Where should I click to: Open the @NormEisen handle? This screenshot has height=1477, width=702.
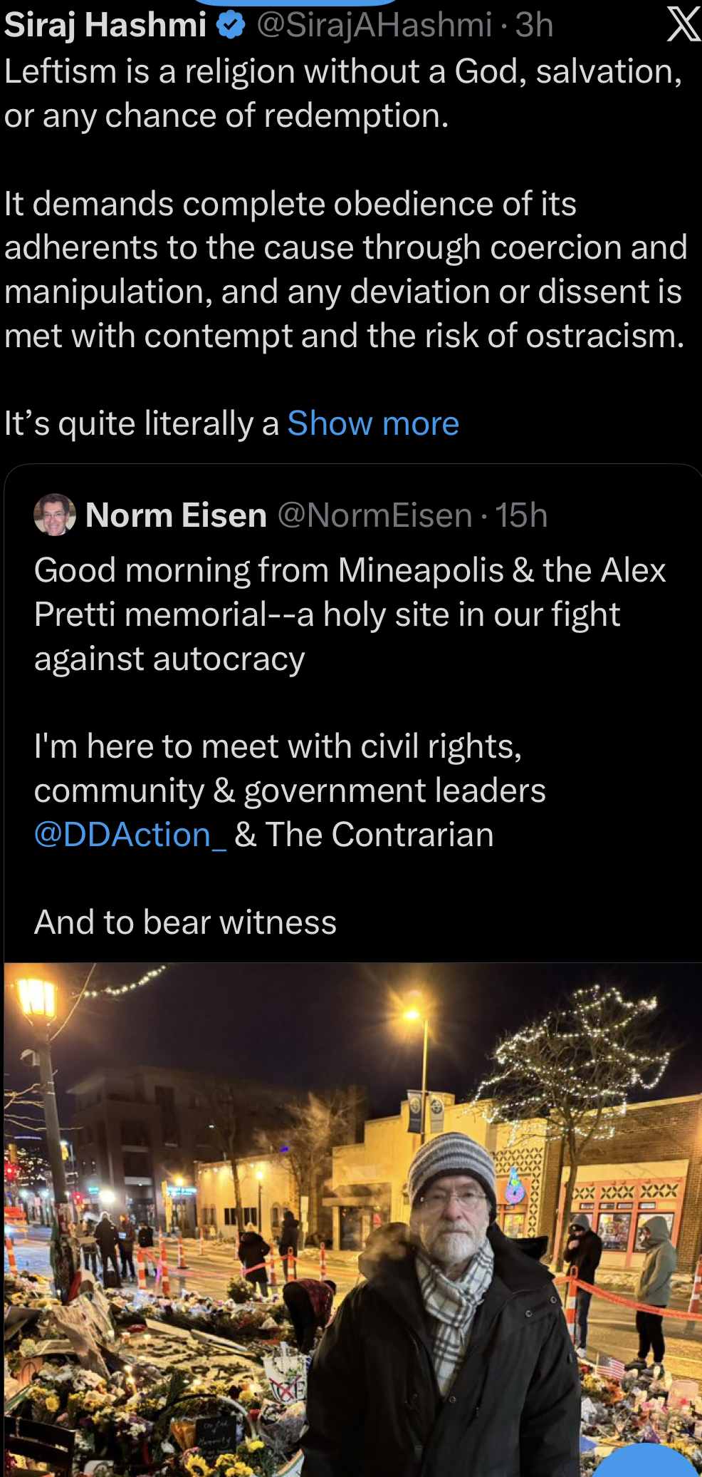click(374, 515)
